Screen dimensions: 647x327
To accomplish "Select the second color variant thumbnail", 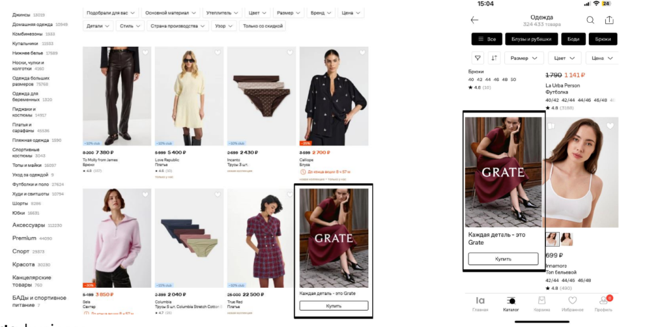I will pyautogui.click(x=566, y=239).
